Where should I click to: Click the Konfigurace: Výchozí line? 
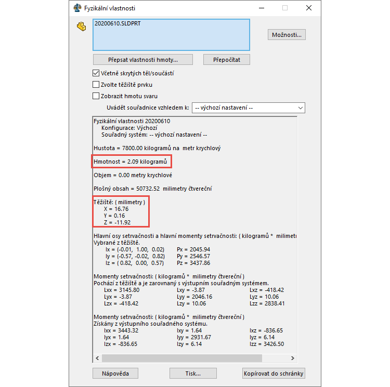pyautogui.click(x=129, y=128)
